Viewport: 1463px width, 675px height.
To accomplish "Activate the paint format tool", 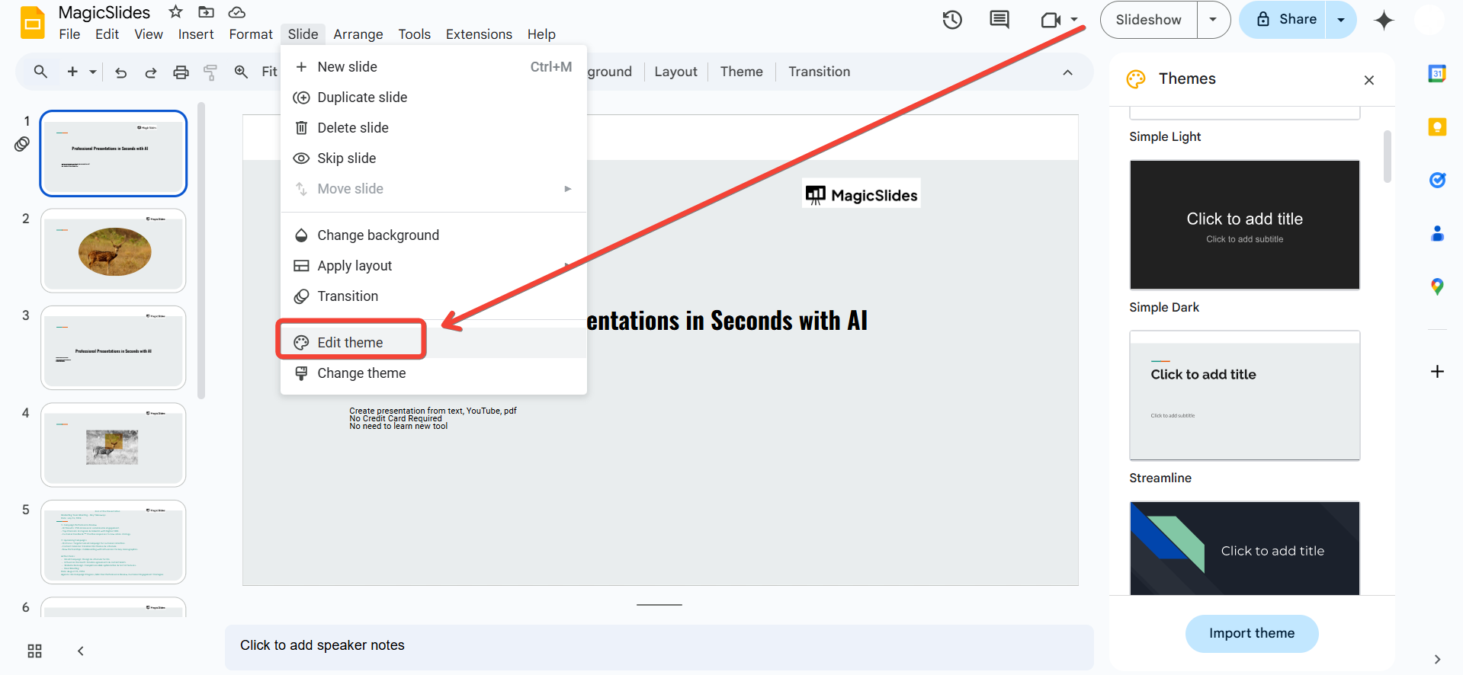I will (210, 72).
